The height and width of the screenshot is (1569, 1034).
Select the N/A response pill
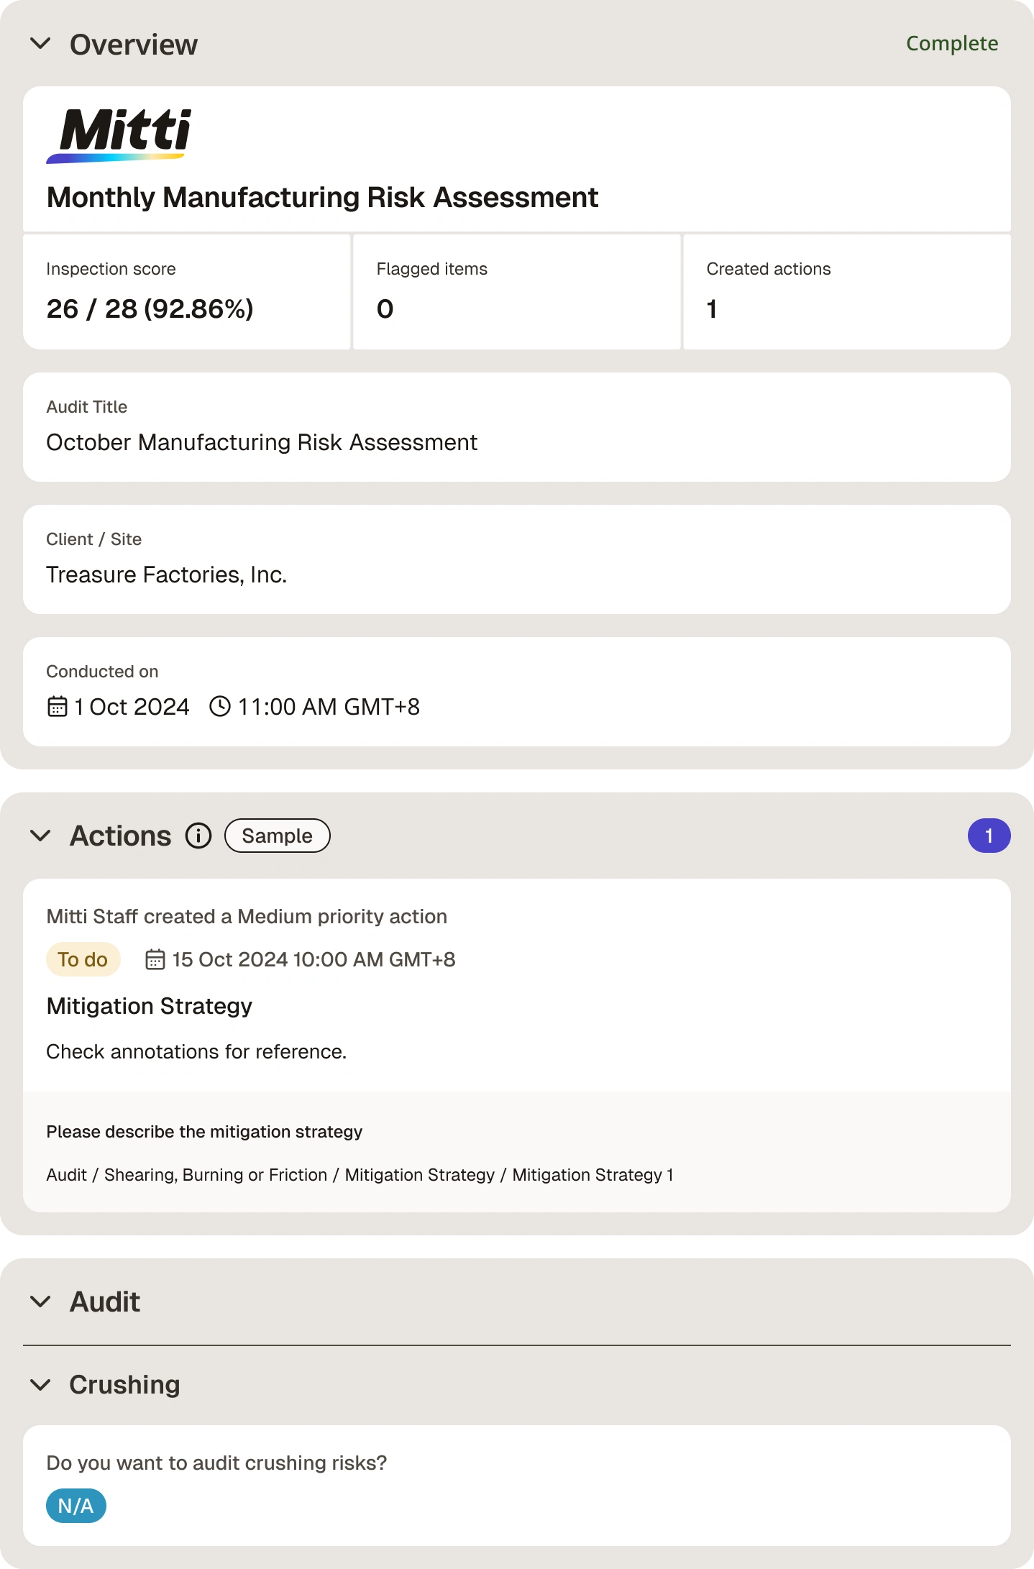[76, 1506]
